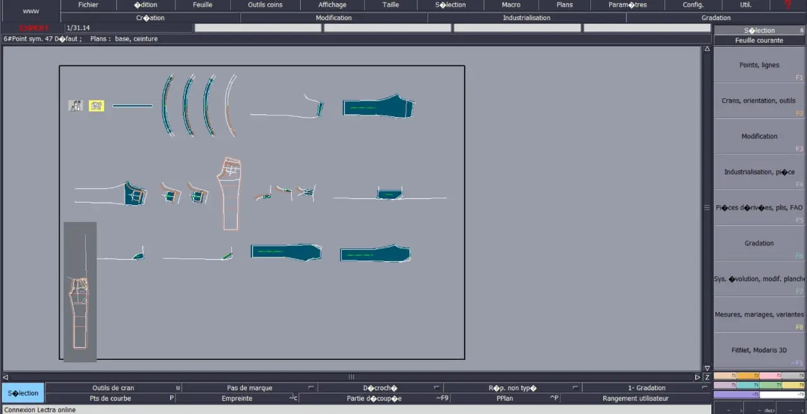807x414 pixels.
Task: Select the teal T6 color swatch
Action: [748, 385]
